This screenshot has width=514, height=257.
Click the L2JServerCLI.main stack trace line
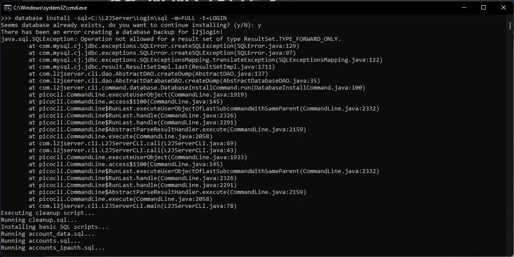click(133, 206)
